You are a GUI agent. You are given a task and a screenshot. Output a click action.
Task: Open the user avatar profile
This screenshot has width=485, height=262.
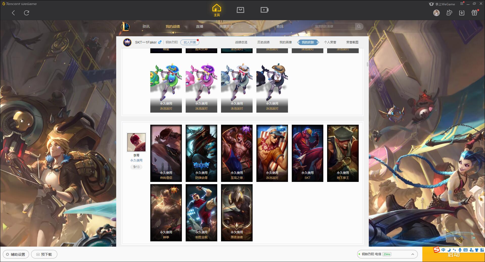click(x=437, y=13)
